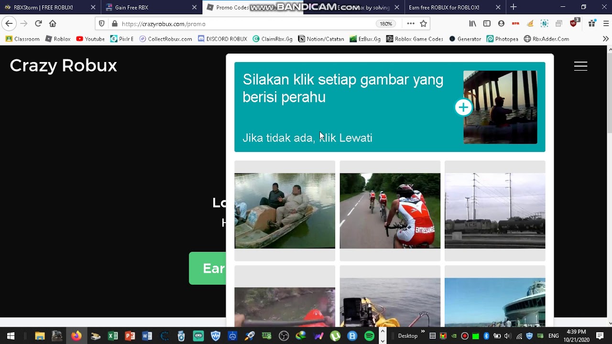Image resolution: width=612 pixels, height=344 pixels.
Task: Open Firefox from the taskbar
Action: pyautogui.click(x=76, y=336)
